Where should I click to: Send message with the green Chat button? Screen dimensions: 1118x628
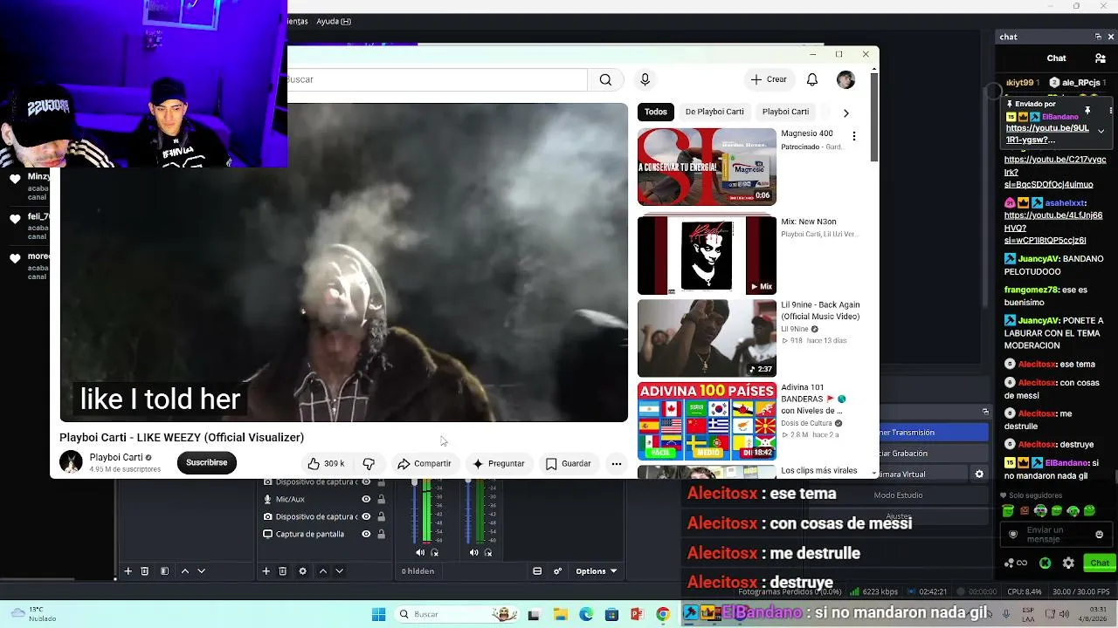click(x=1100, y=563)
